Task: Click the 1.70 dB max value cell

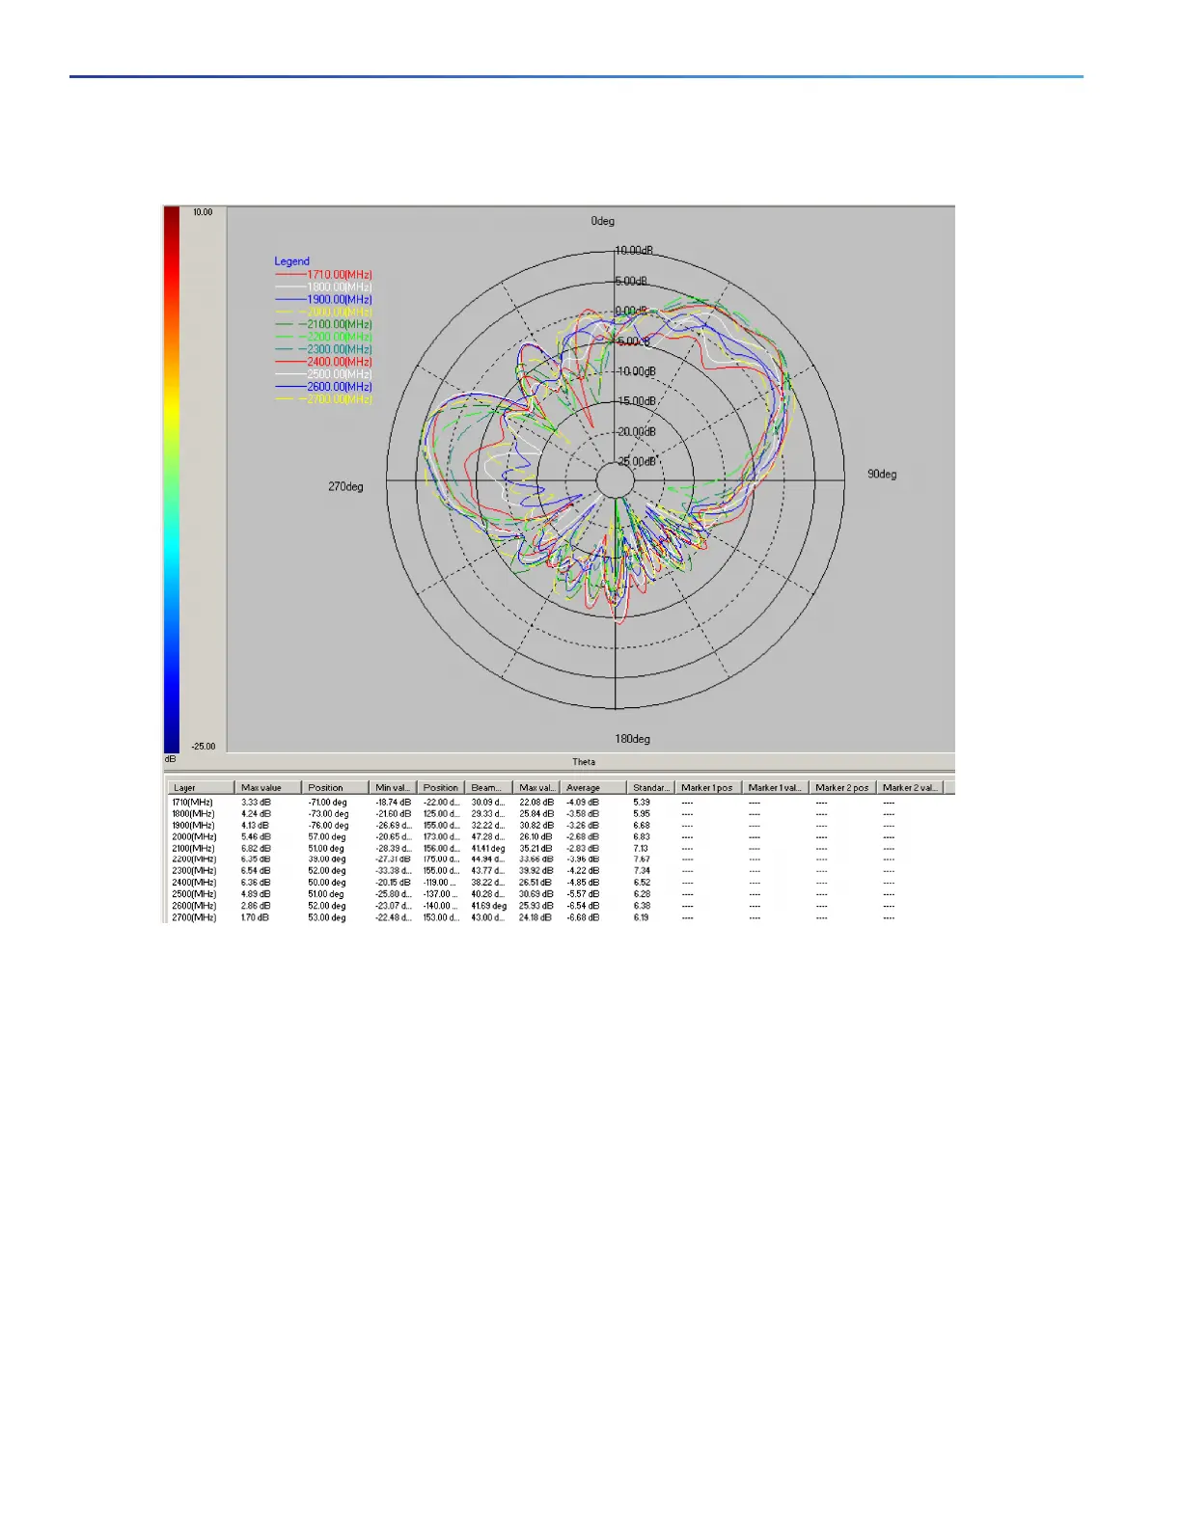Action: pyautogui.click(x=255, y=916)
